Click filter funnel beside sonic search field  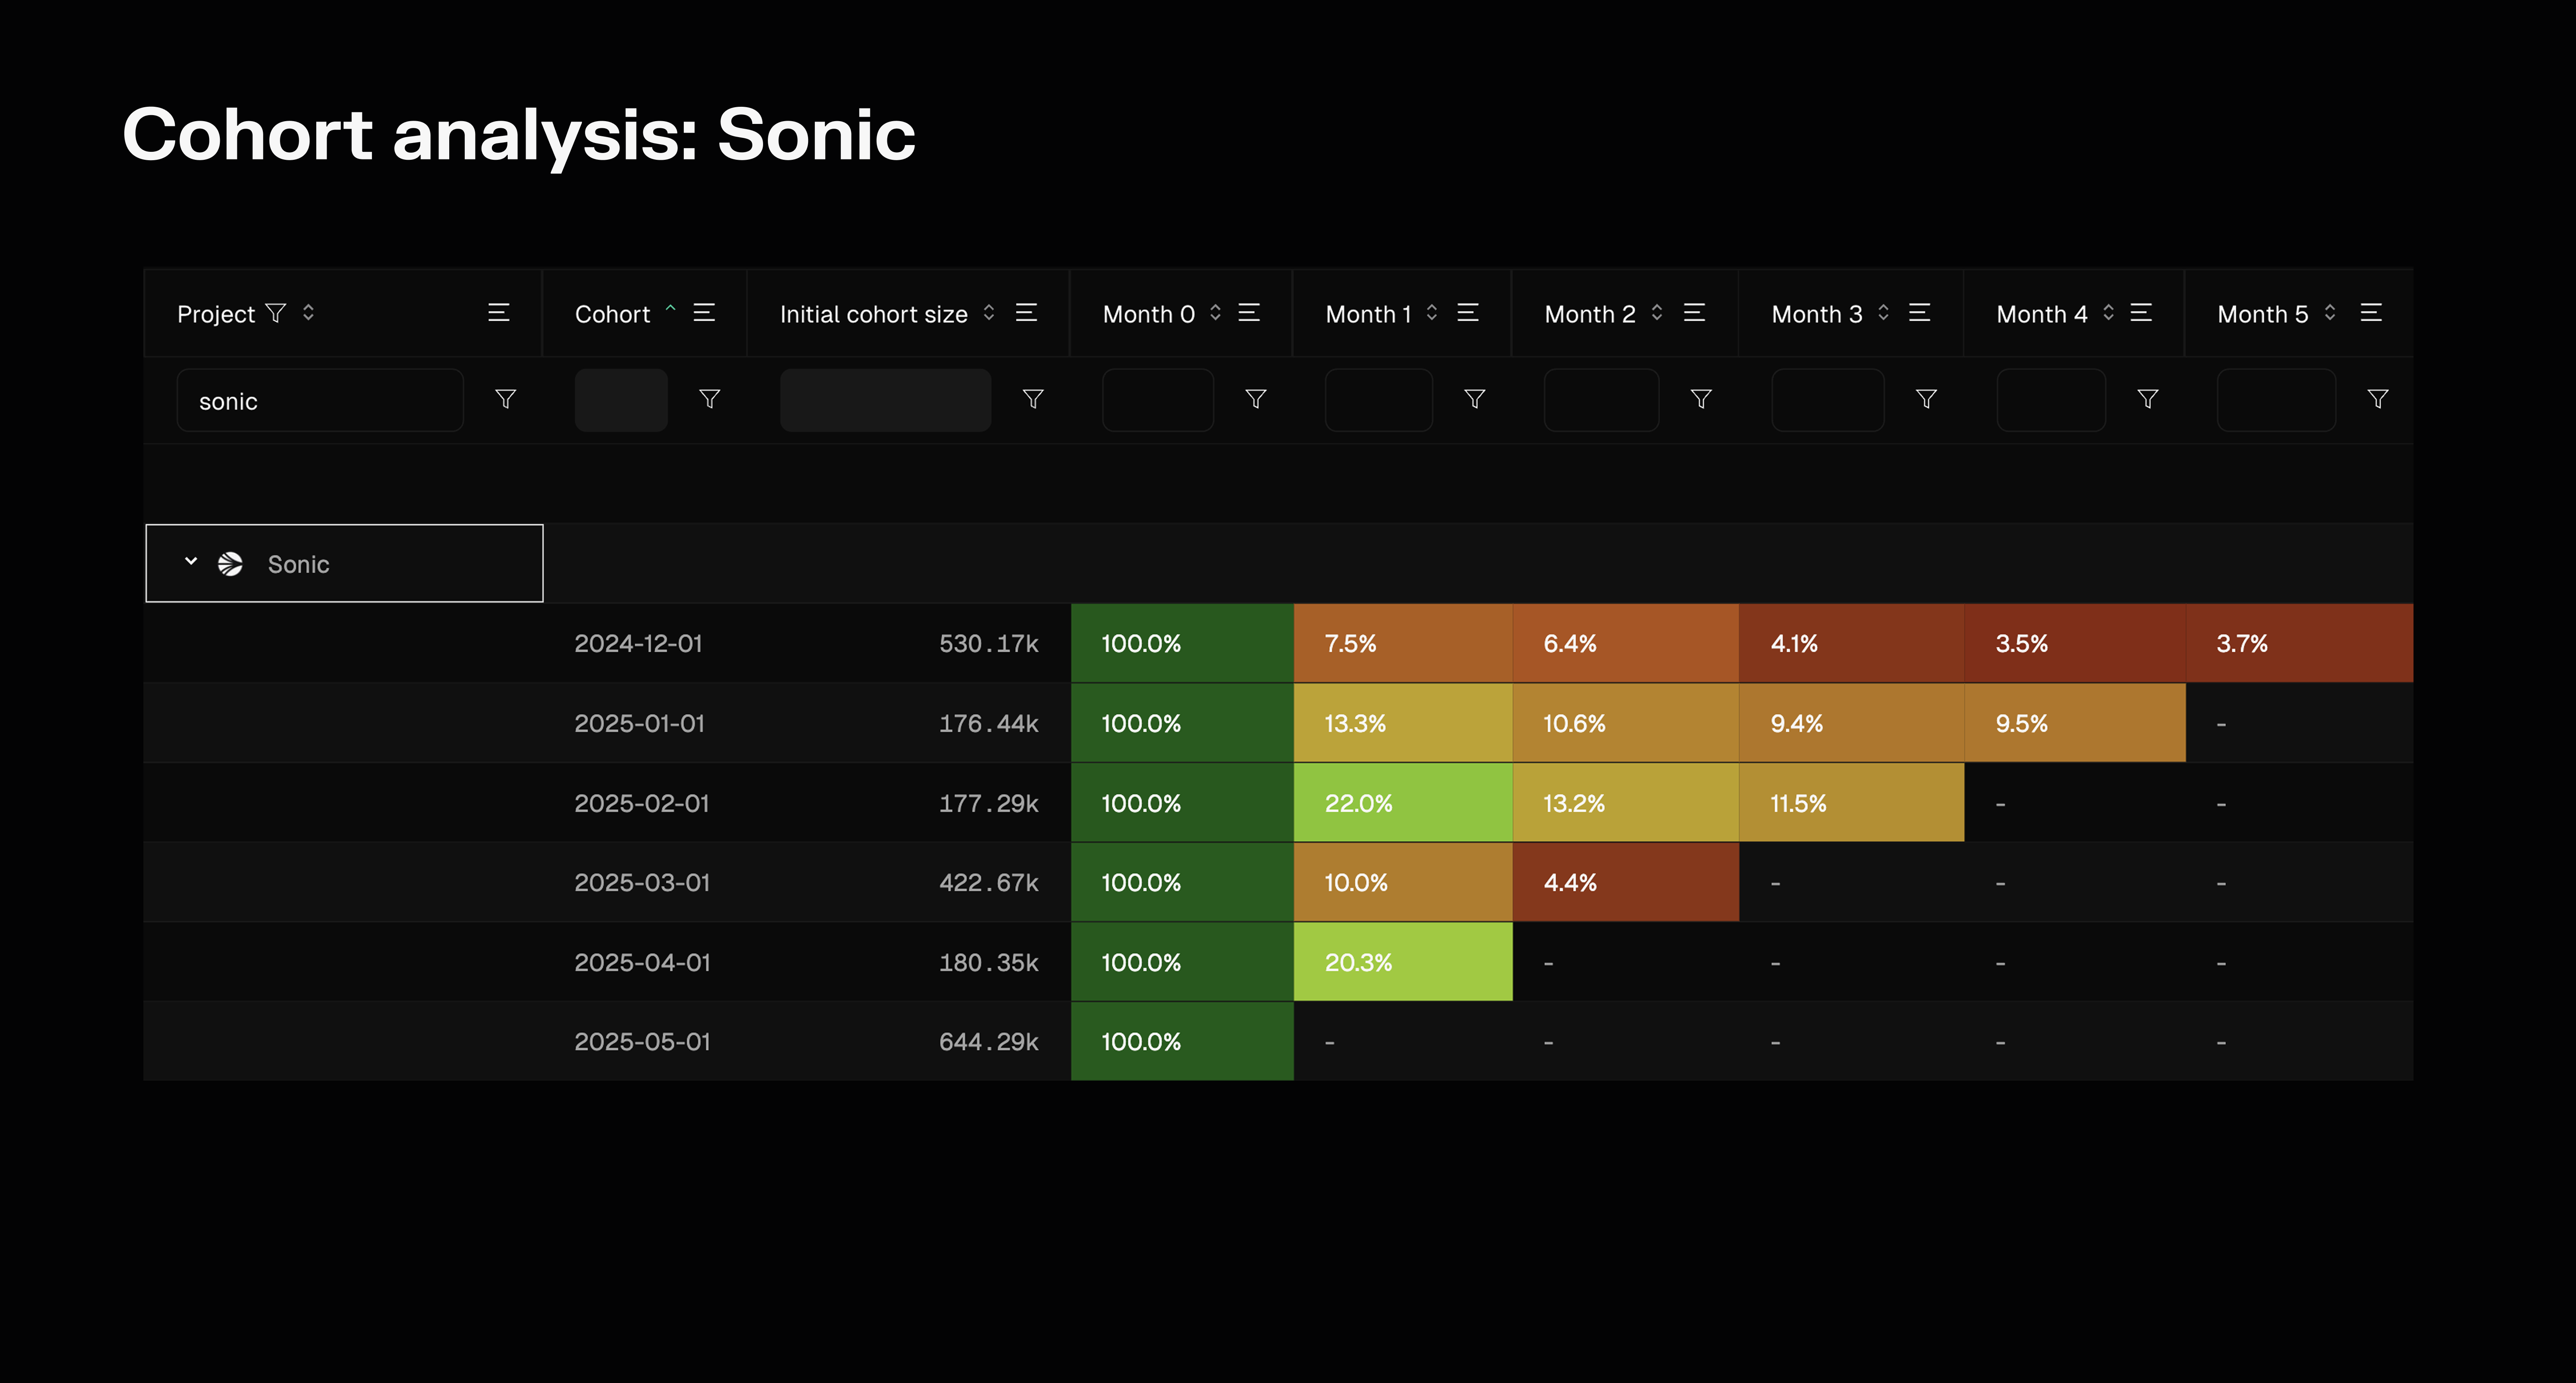[x=506, y=399]
